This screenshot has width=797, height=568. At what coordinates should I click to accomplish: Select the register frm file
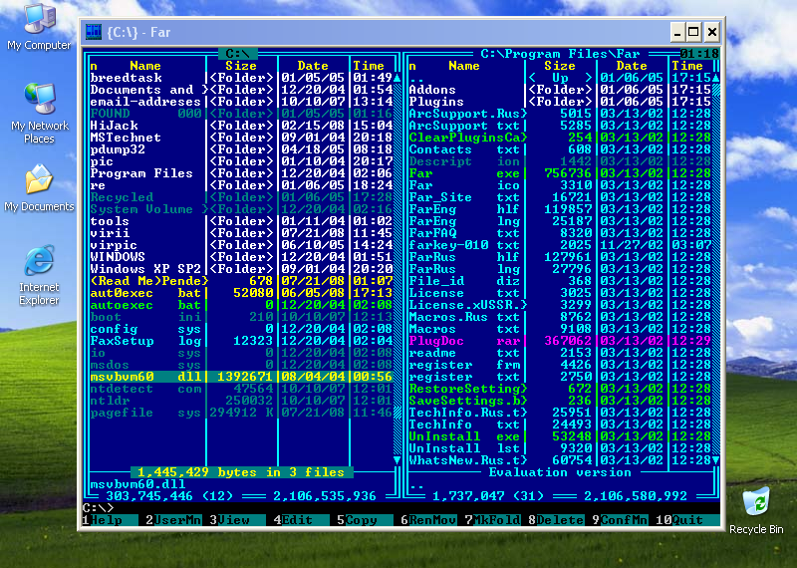coord(560,365)
